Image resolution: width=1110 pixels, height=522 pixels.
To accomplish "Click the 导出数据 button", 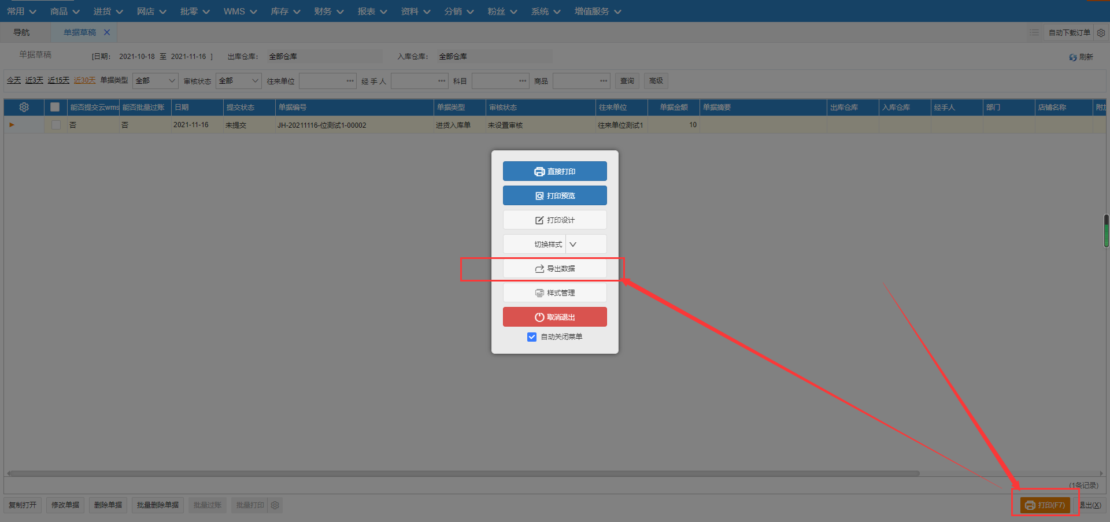I will coord(555,268).
